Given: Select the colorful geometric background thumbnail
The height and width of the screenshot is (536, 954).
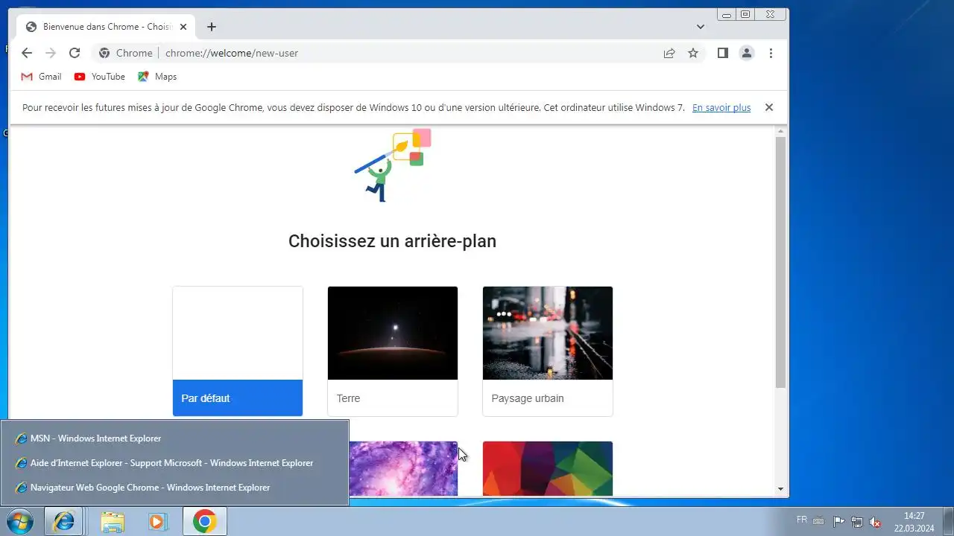Looking at the screenshot, I should tap(548, 468).
